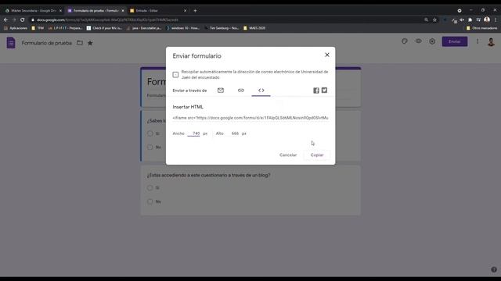Switch to the Máster Secundaria Google Drive tab
Screen dimensions: 501x281
pyautogui.click(x=33, y=10)
